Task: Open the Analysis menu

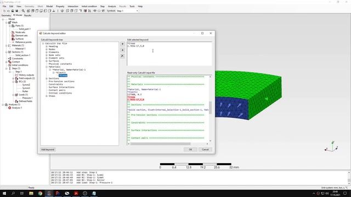Action: click(112, 6)
